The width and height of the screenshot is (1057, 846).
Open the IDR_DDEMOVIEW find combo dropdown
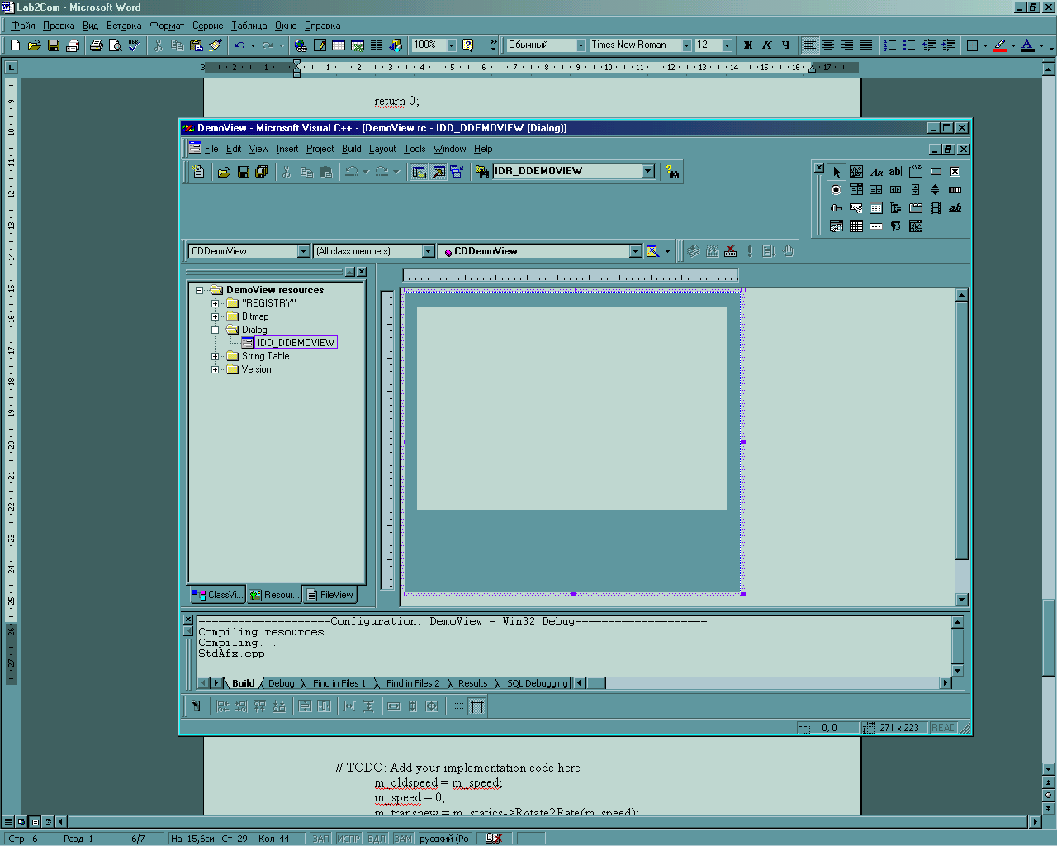point(648,171)
